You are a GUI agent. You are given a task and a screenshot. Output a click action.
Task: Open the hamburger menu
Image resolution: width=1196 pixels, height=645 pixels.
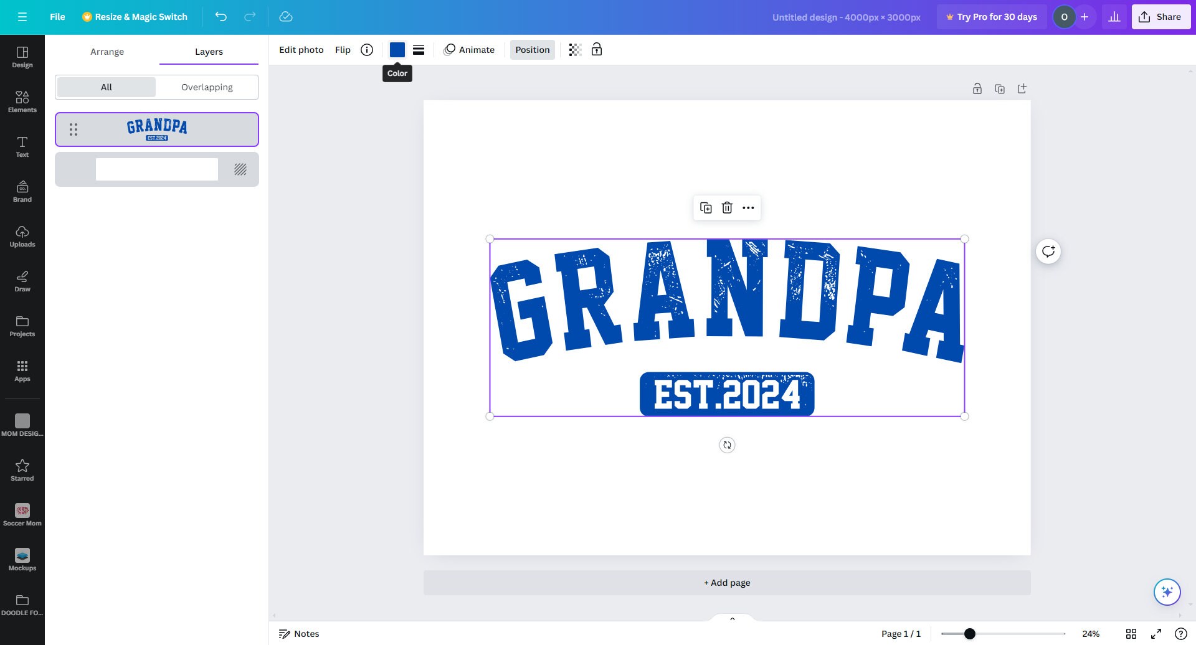tap(23, 17)
